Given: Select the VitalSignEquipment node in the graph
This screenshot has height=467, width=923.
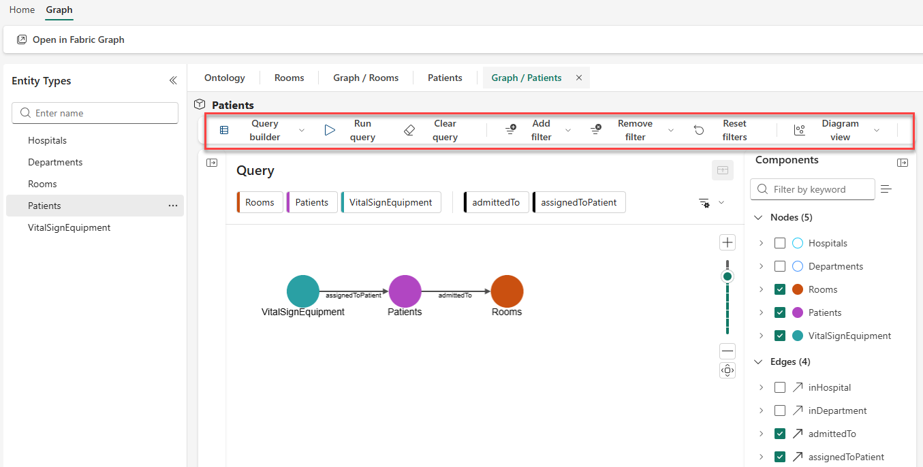Looking at the screenshot, I should tap(303, 291).
